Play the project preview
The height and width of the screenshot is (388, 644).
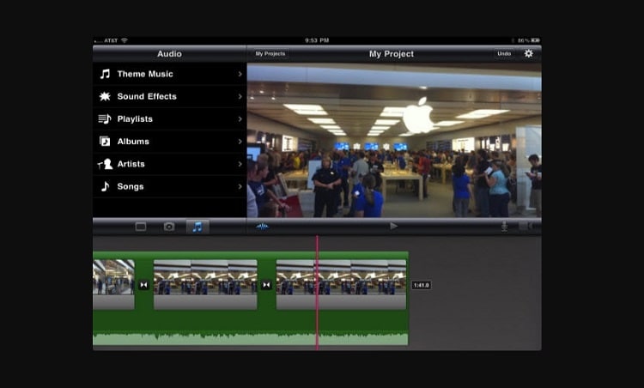(393, 226)
